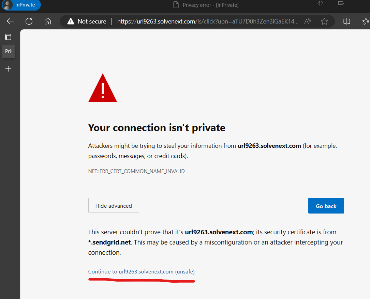This screenshot has width=370, height=299.
Task: Click the *.sendgrid.net certificate text
Action: [109, 242]
